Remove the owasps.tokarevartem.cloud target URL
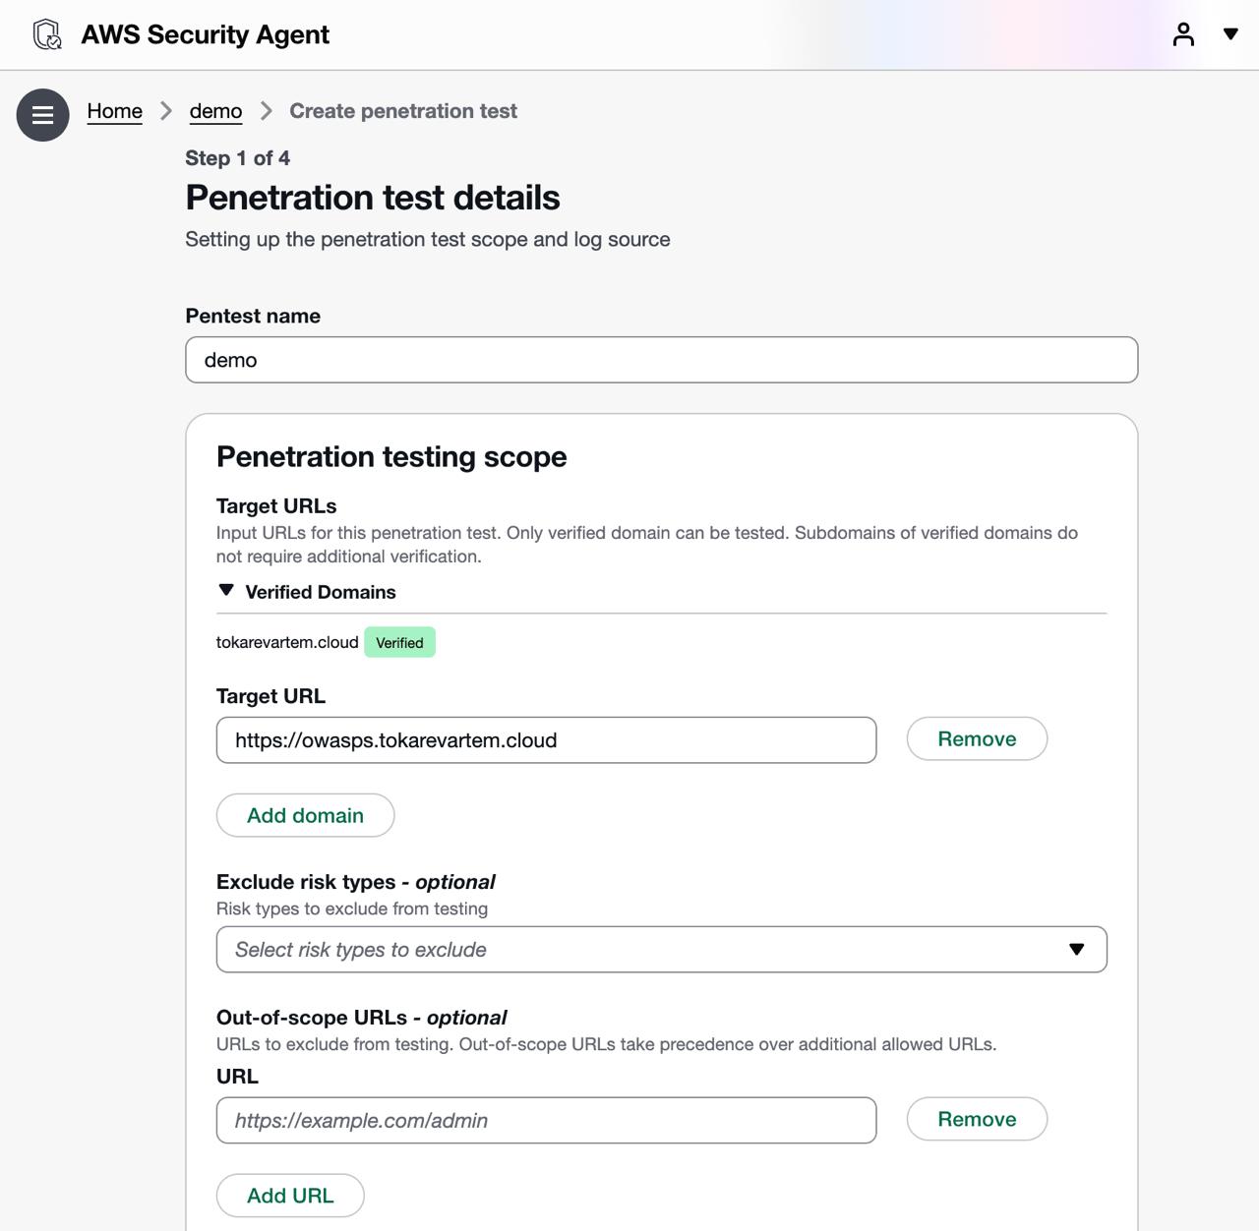1259x1231 pixels. [x=976, y=739]
